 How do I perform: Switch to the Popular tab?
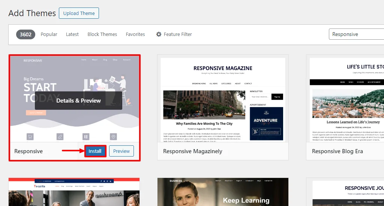pyautogui.click(x=49, y=34)
